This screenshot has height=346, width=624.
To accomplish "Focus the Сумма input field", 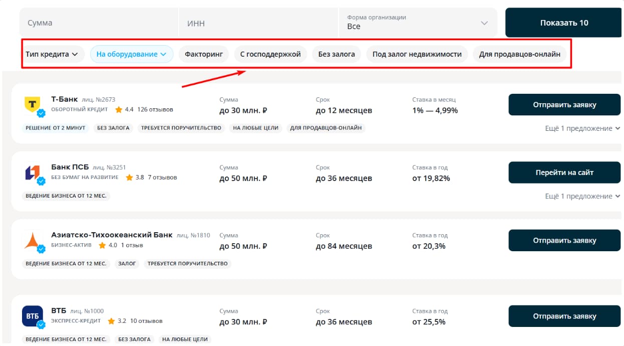I will 99,23.
